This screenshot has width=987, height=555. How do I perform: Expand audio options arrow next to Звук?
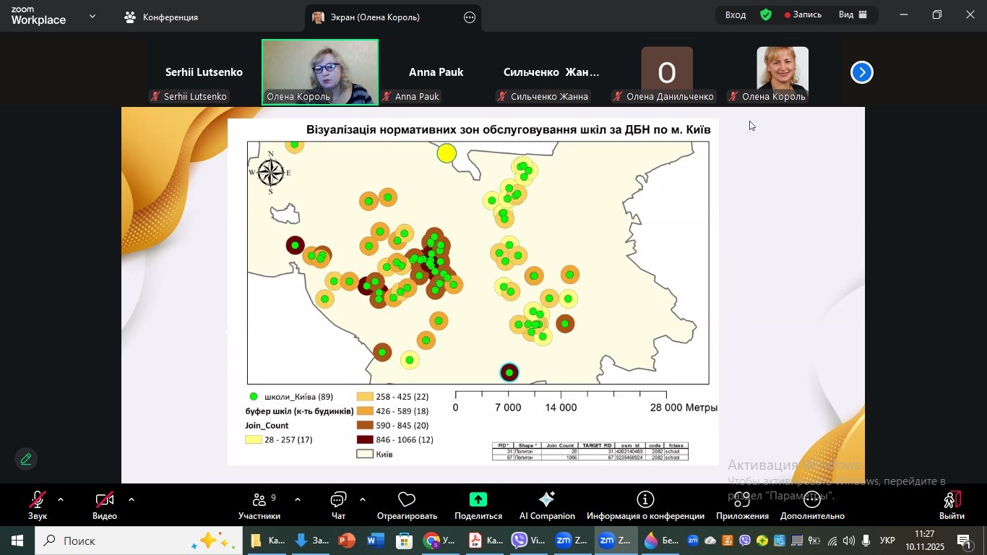[61, 499]
